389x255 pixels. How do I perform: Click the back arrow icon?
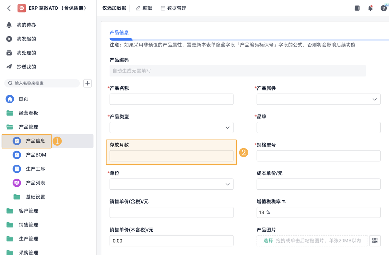coord(9,8)
